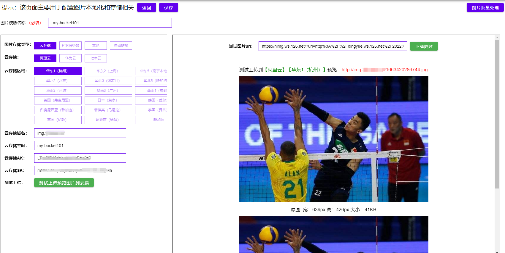This screenshot has width=505, height=253.
Task: Choose 华北2（北京） region
Action: pos(58,81)
